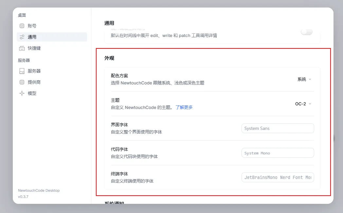This screenshot has width=343, height=213.
Task: Click the 通用 sliders icon in sidebar
Action: 22,37
